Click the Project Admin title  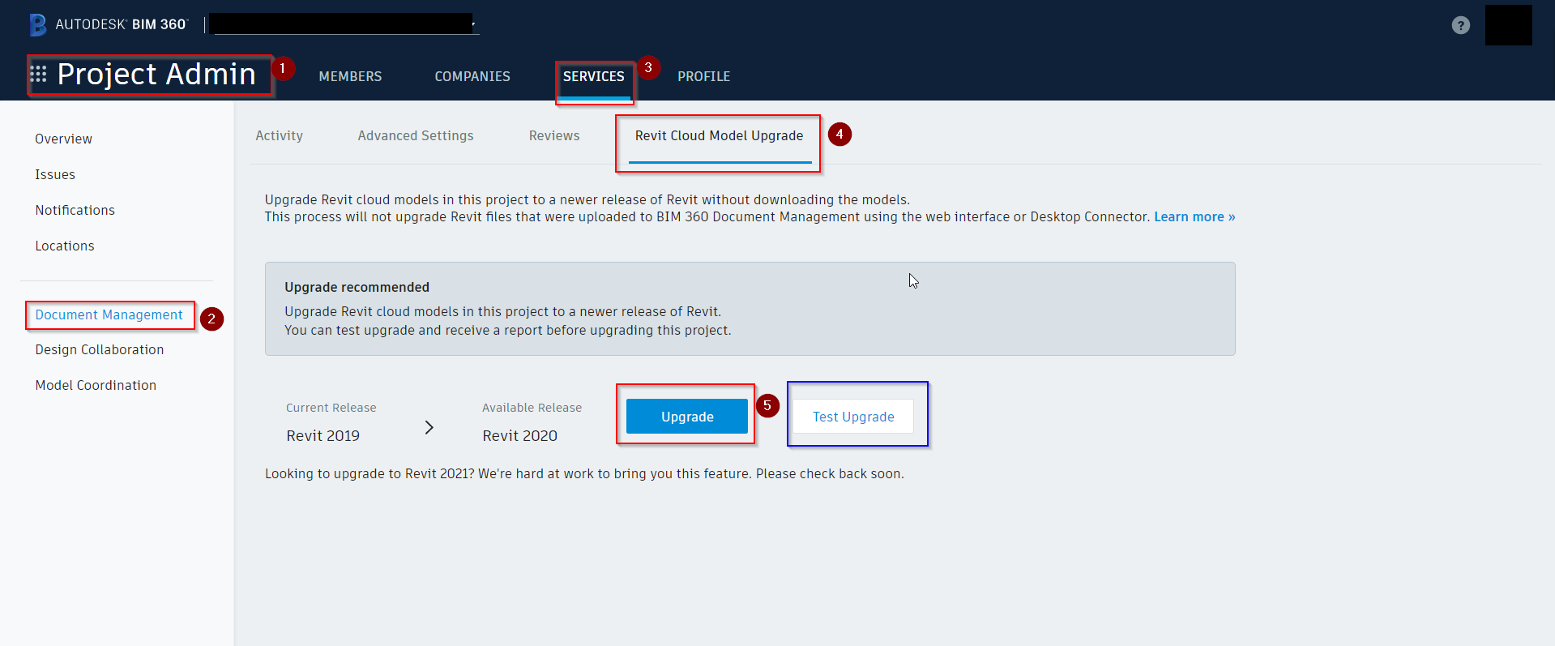tap(156, 75)
